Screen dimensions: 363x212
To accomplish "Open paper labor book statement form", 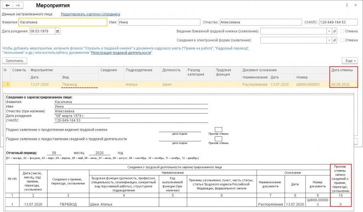I will (x=334, y=31).
